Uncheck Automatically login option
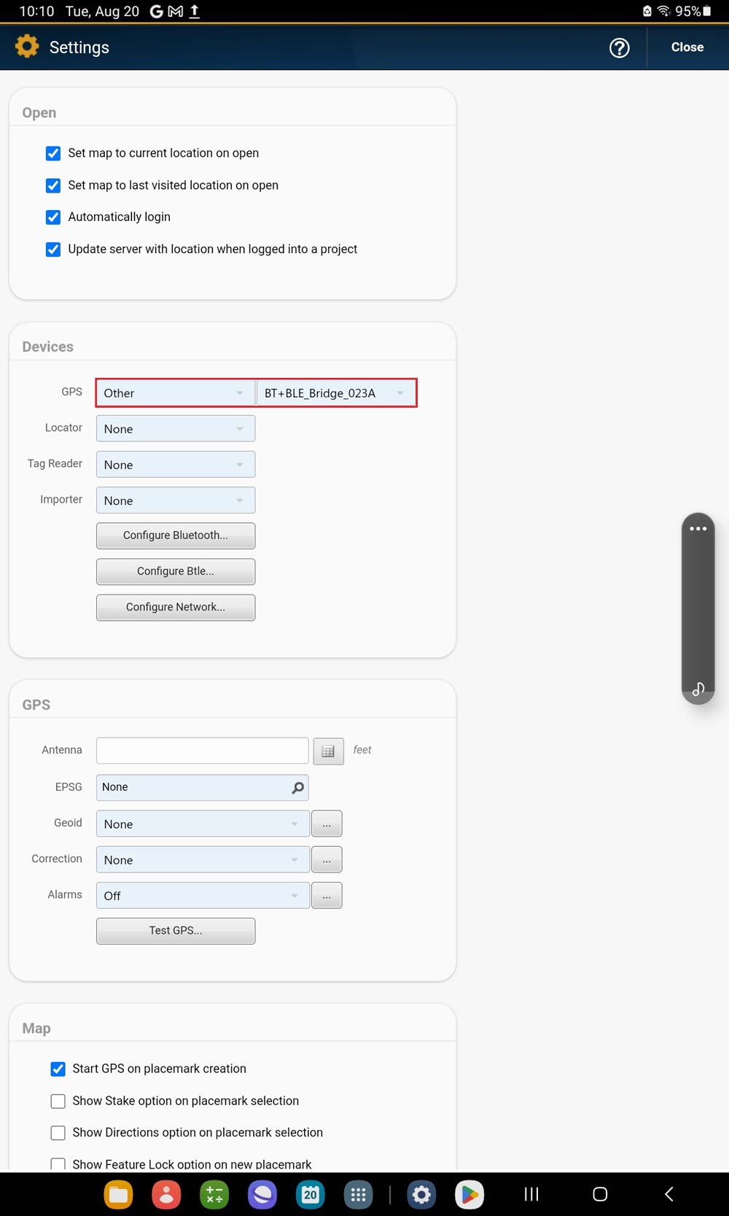 tap(53, 217)
